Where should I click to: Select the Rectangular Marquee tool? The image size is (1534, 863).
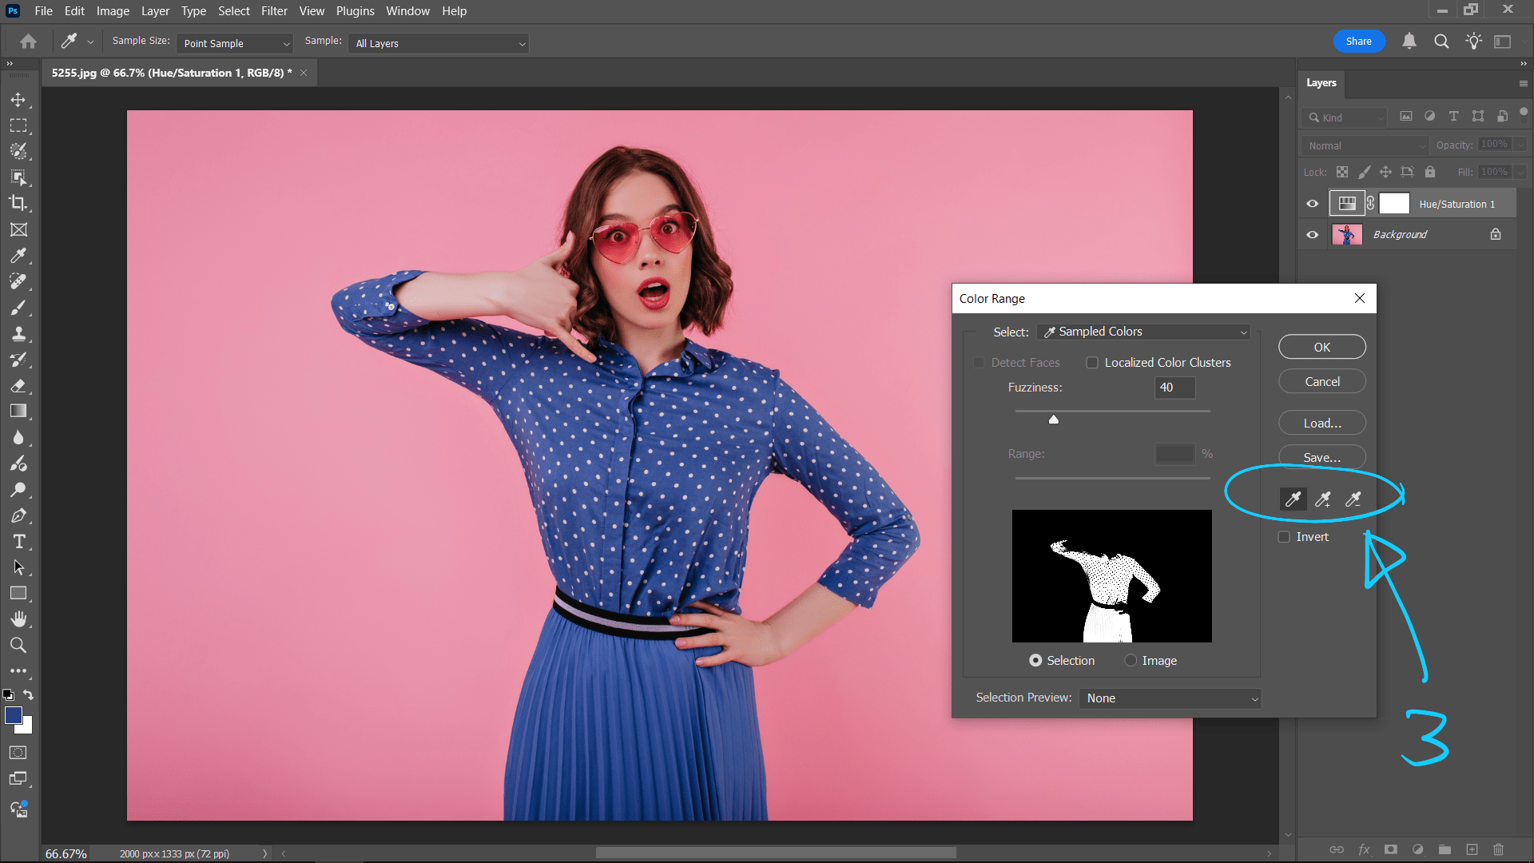pyautogui.click(x=18, y=125)
